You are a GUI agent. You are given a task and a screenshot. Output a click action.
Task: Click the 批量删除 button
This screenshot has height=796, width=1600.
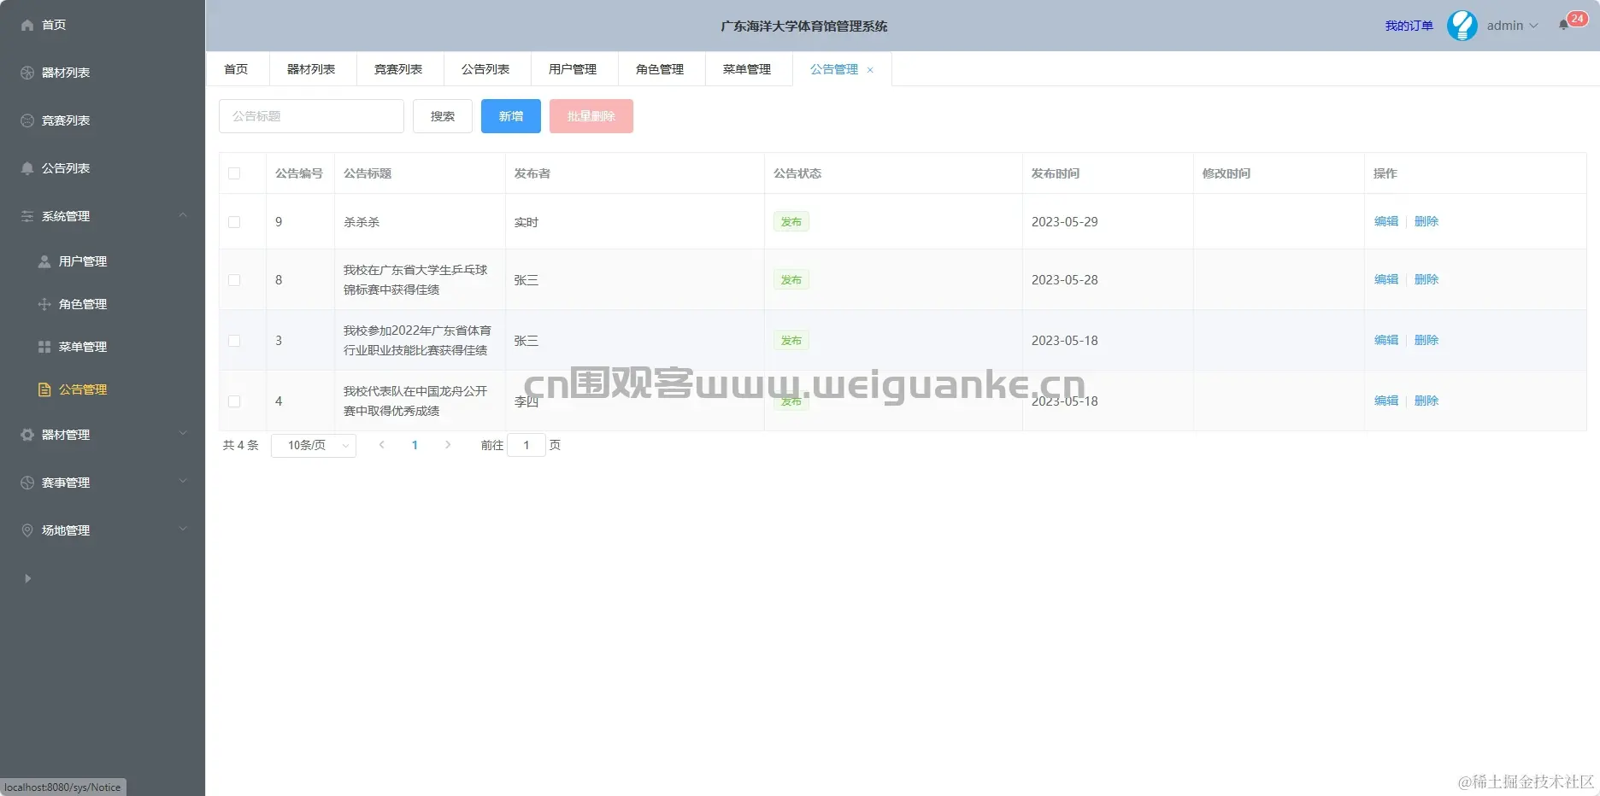(x=591, y=116)
